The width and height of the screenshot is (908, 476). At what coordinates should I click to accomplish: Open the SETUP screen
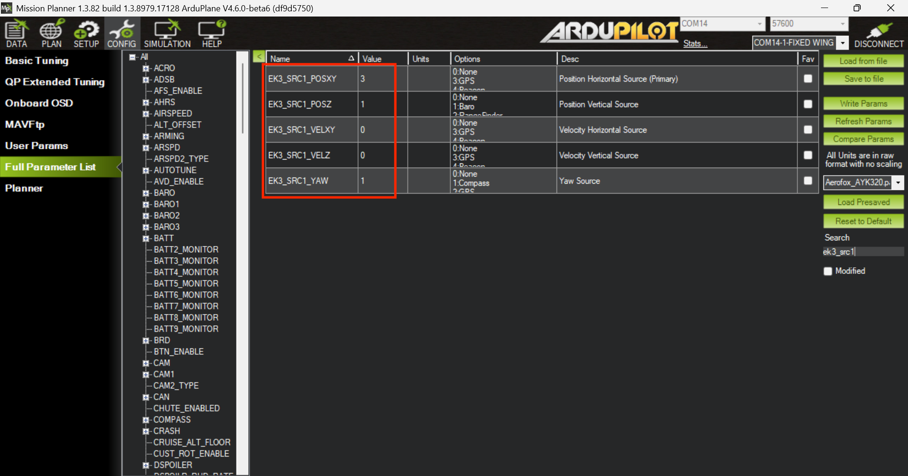86,34
